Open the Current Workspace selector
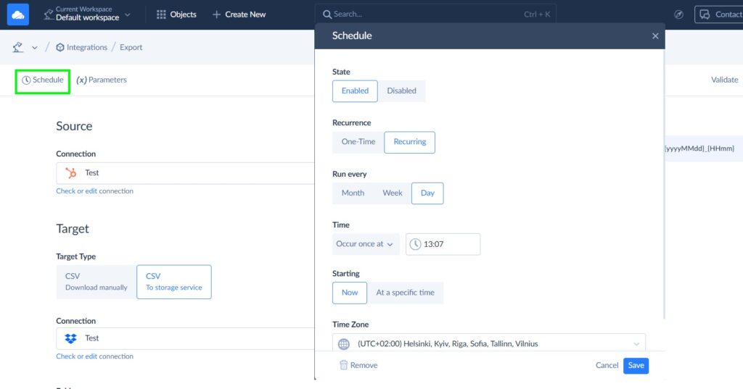 click(x=87, y=14)
